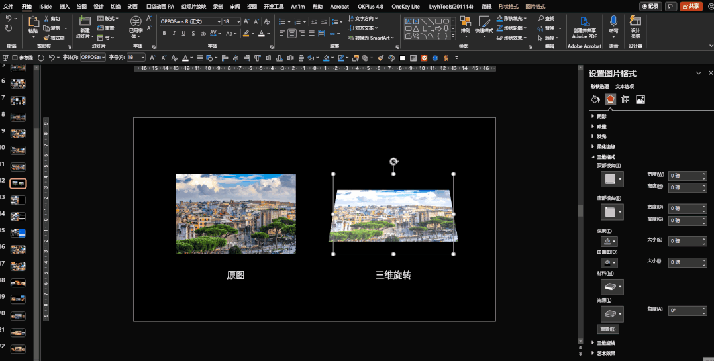
Task: Click the comments speech bubble icon
Action: coord(670,7)
